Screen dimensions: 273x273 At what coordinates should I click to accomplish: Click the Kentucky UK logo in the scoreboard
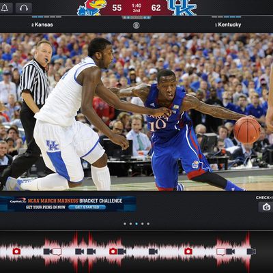pos(182,8)
